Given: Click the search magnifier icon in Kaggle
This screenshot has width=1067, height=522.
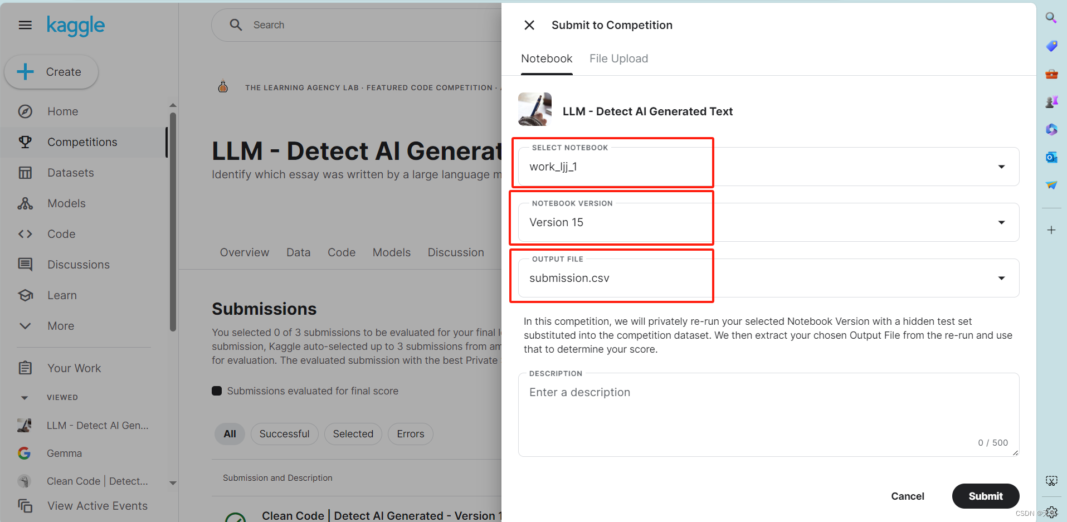Looking at the screenshot, I should [236, 25].
